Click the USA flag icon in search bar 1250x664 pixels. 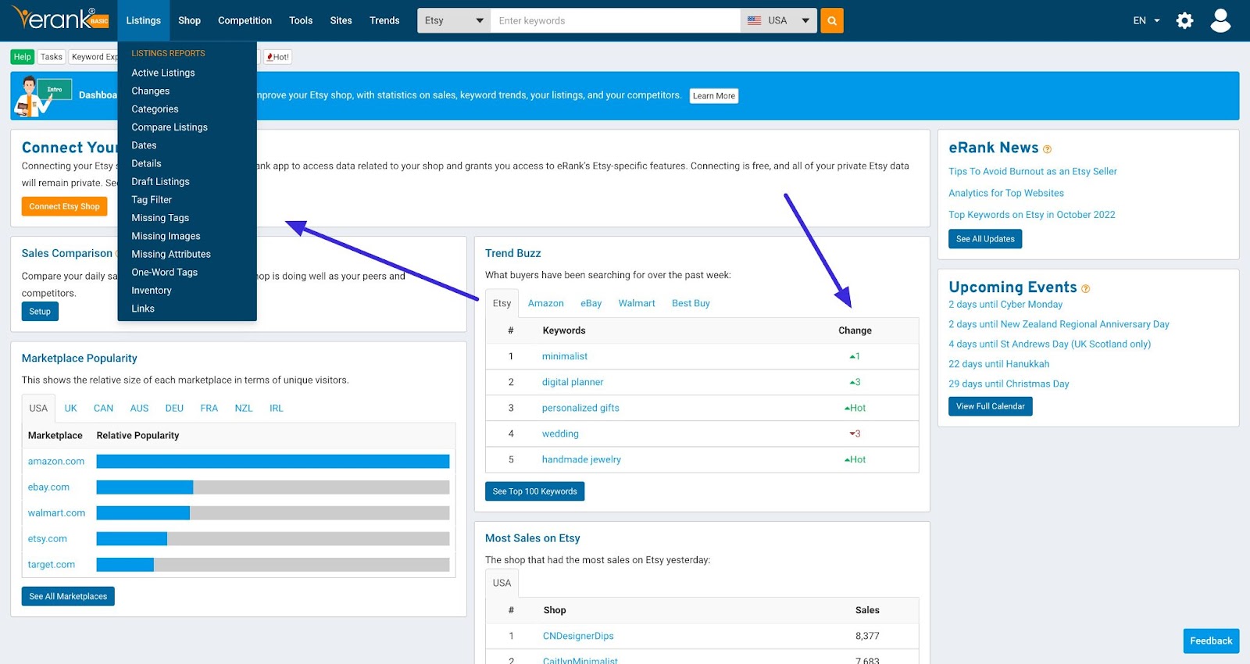click(754, 20)
